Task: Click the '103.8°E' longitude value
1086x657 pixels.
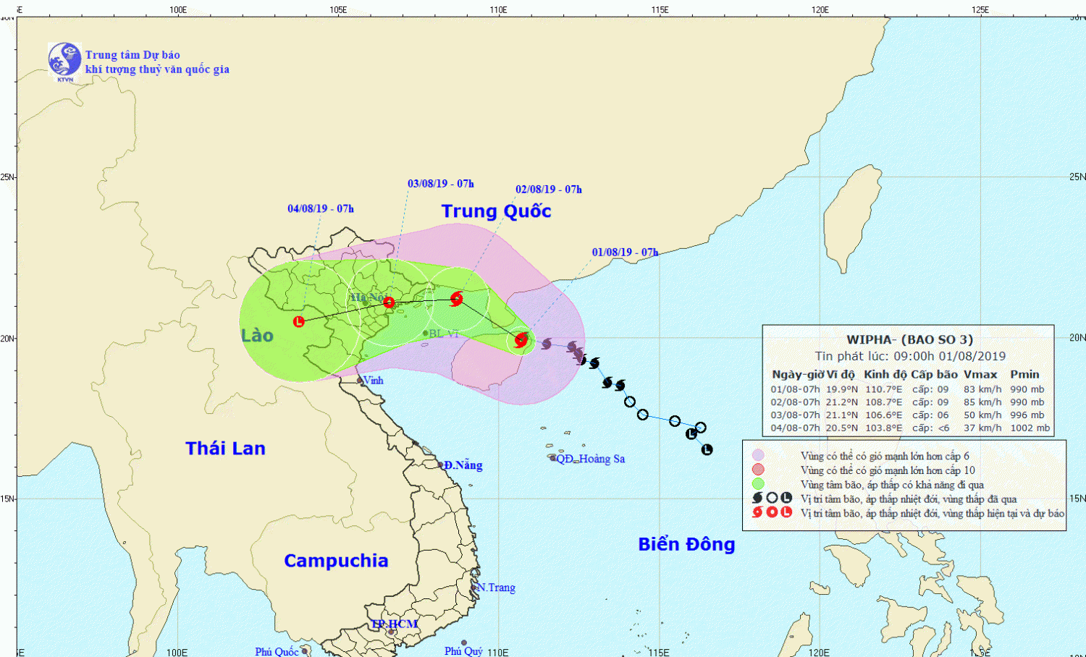Action: point(884,428)
